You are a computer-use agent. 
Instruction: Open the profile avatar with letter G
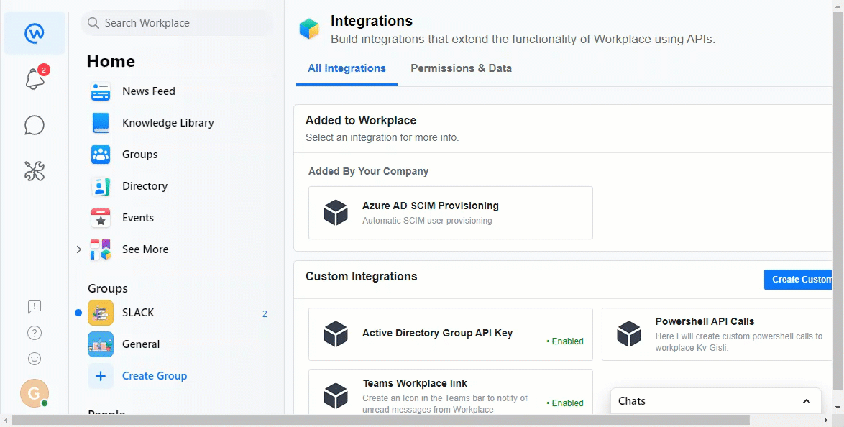pos(35,393)
